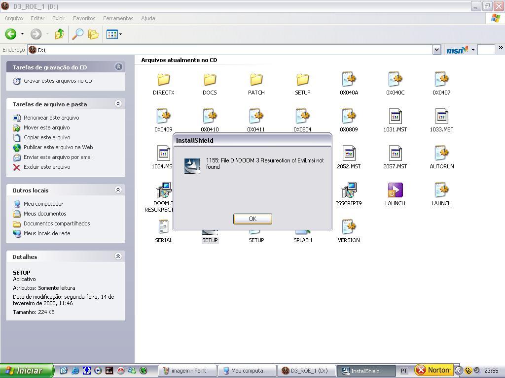Collapse the Outros locais panel

(118, 189)
